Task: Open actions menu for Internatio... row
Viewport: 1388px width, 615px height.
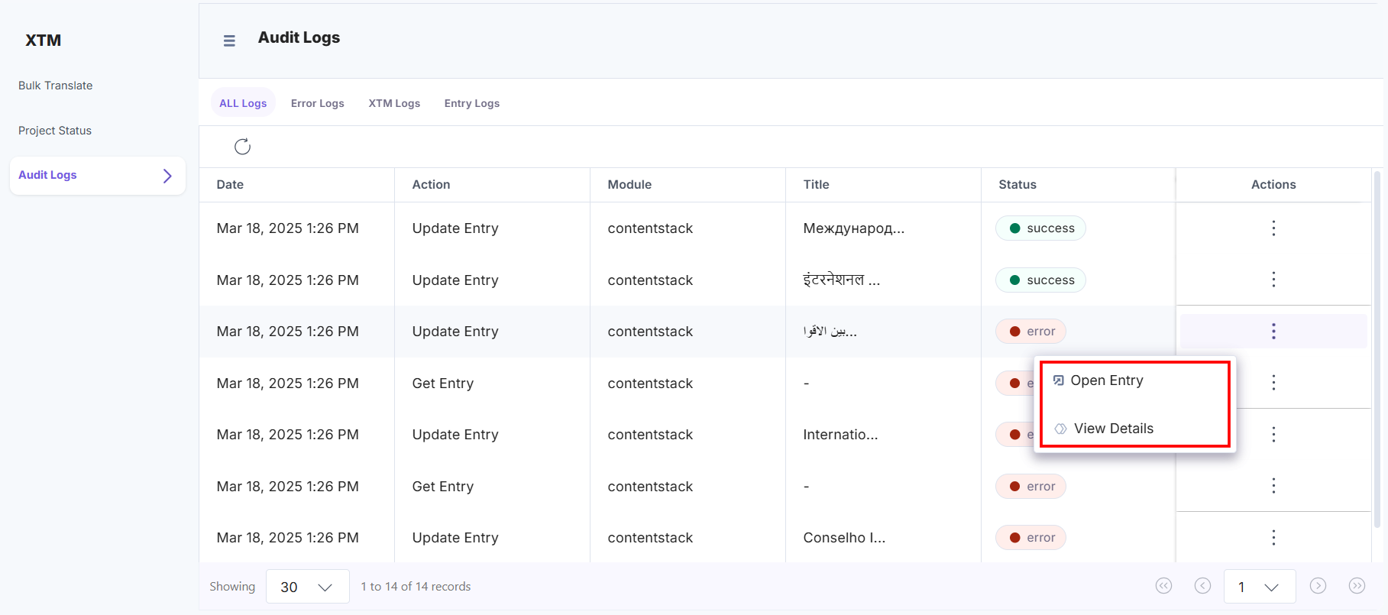Action: coord(1273,434)
